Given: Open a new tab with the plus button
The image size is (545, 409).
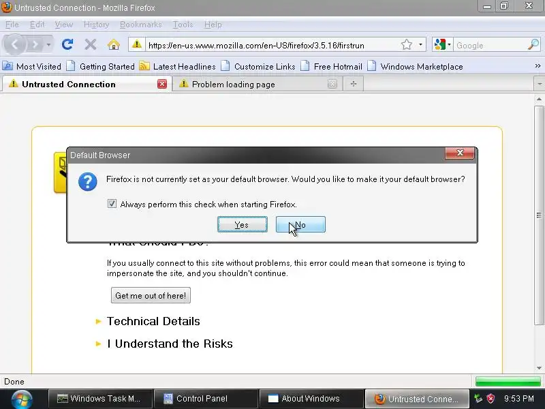Looking at the screenshot, I should (x=353, y=84).
